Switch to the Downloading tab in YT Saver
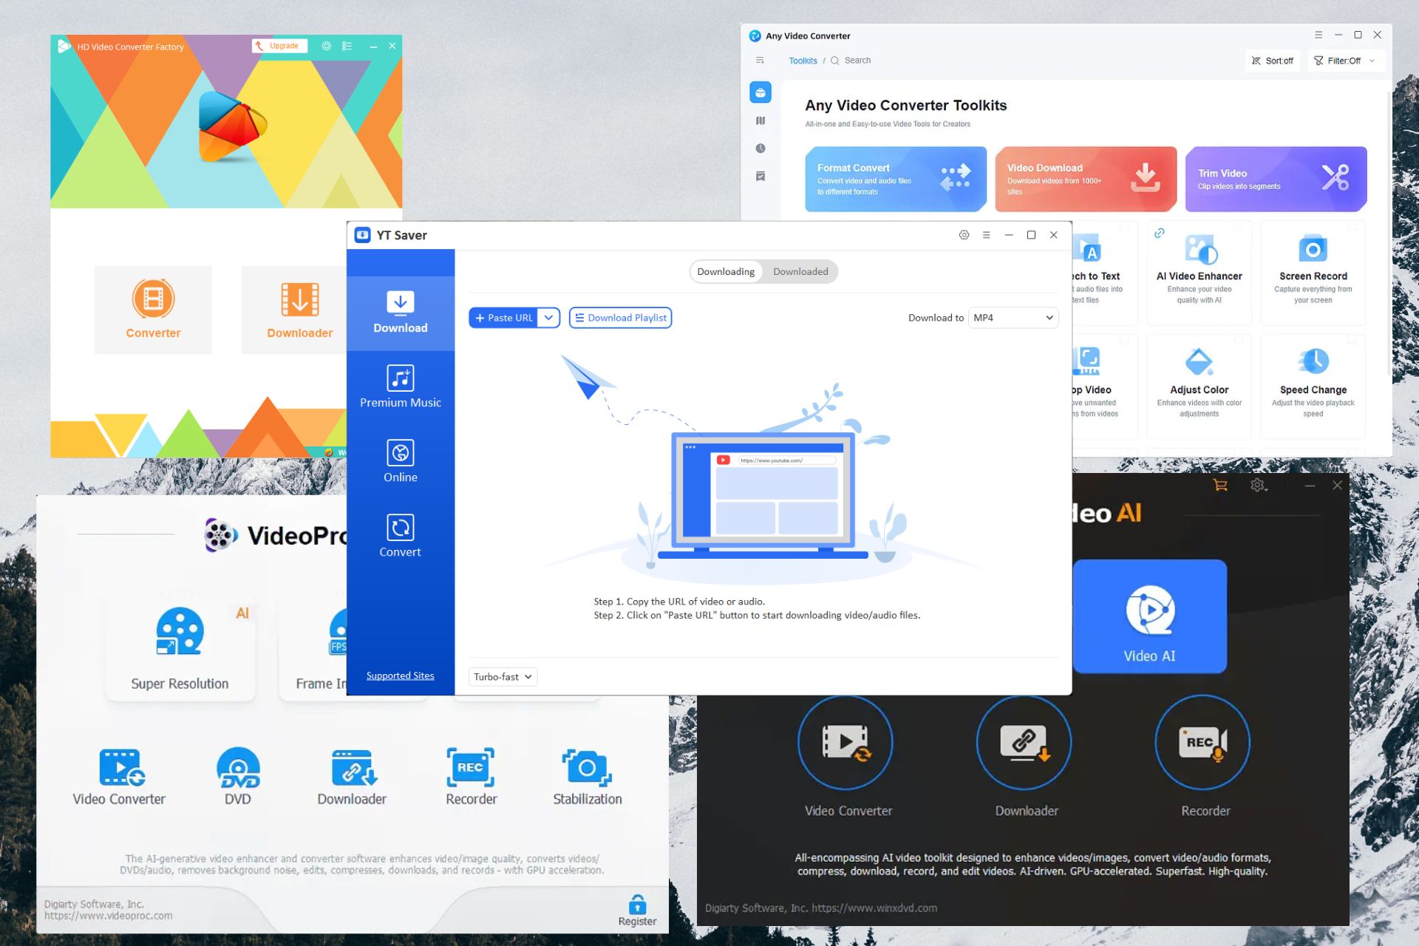 [x=725, y=271]
